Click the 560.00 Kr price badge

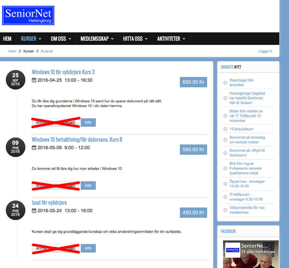[x=194, y=149]
